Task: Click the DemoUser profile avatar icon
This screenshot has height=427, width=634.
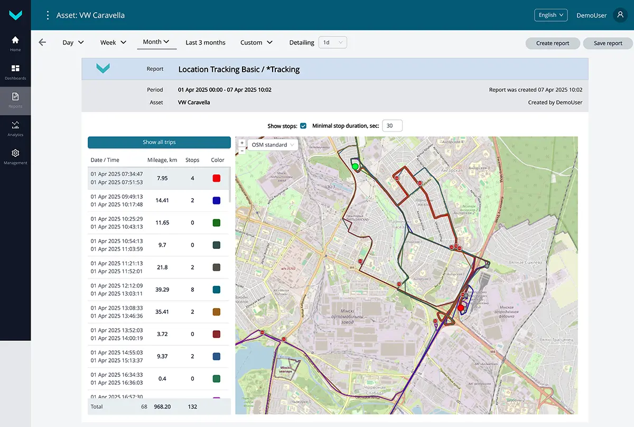Action: coord(620,15)
